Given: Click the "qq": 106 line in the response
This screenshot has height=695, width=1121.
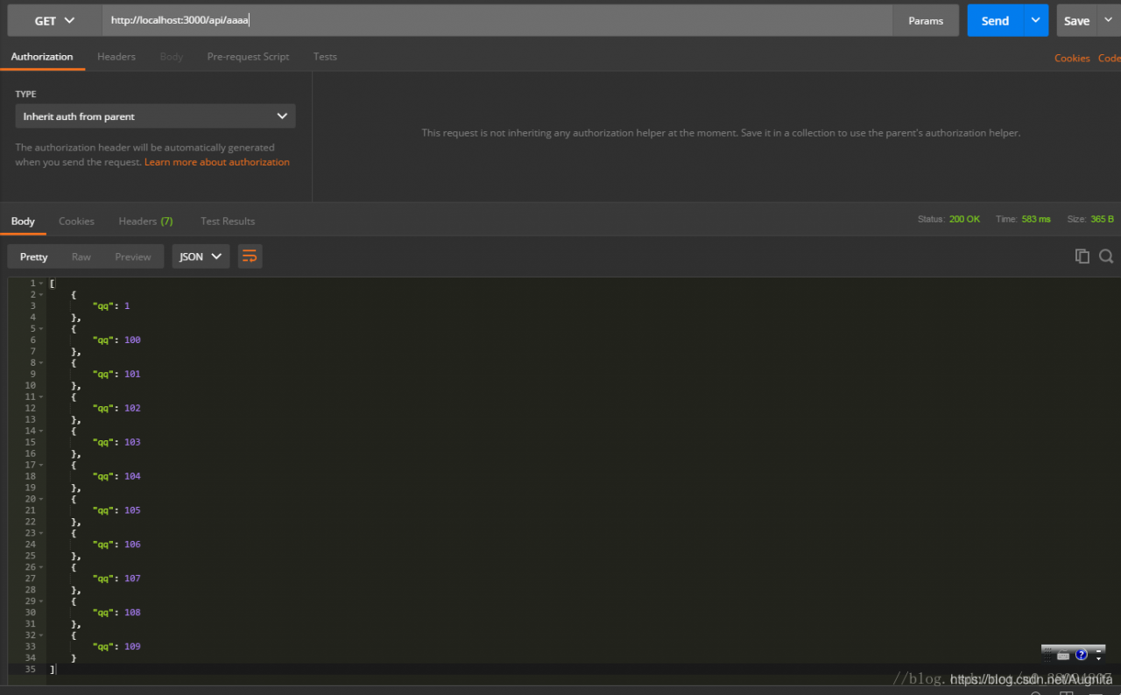Looking at the screenshot, I should coord(116,545).
